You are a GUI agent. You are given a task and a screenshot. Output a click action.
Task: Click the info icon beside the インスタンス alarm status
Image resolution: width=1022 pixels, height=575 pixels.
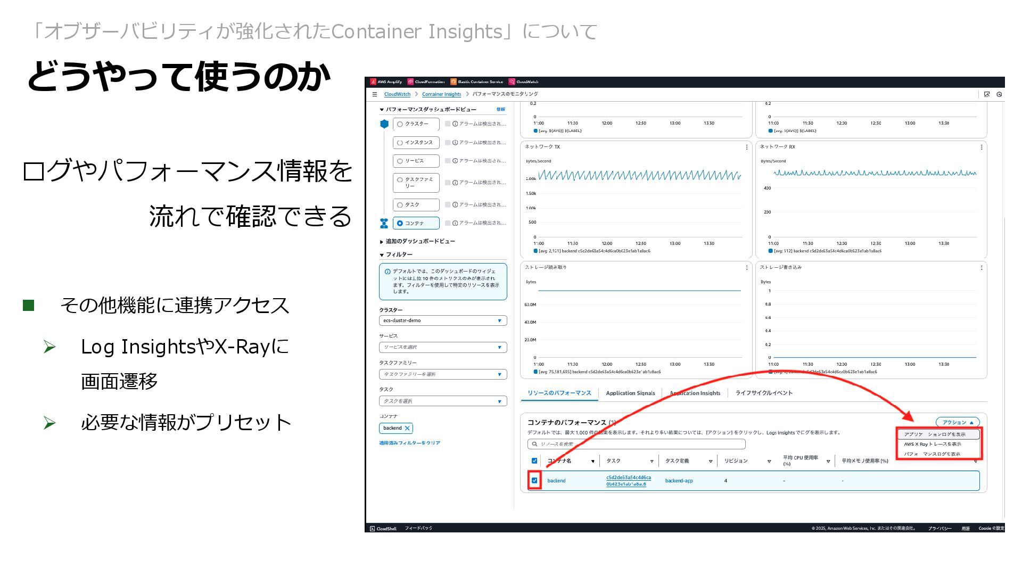coord(455,143)
